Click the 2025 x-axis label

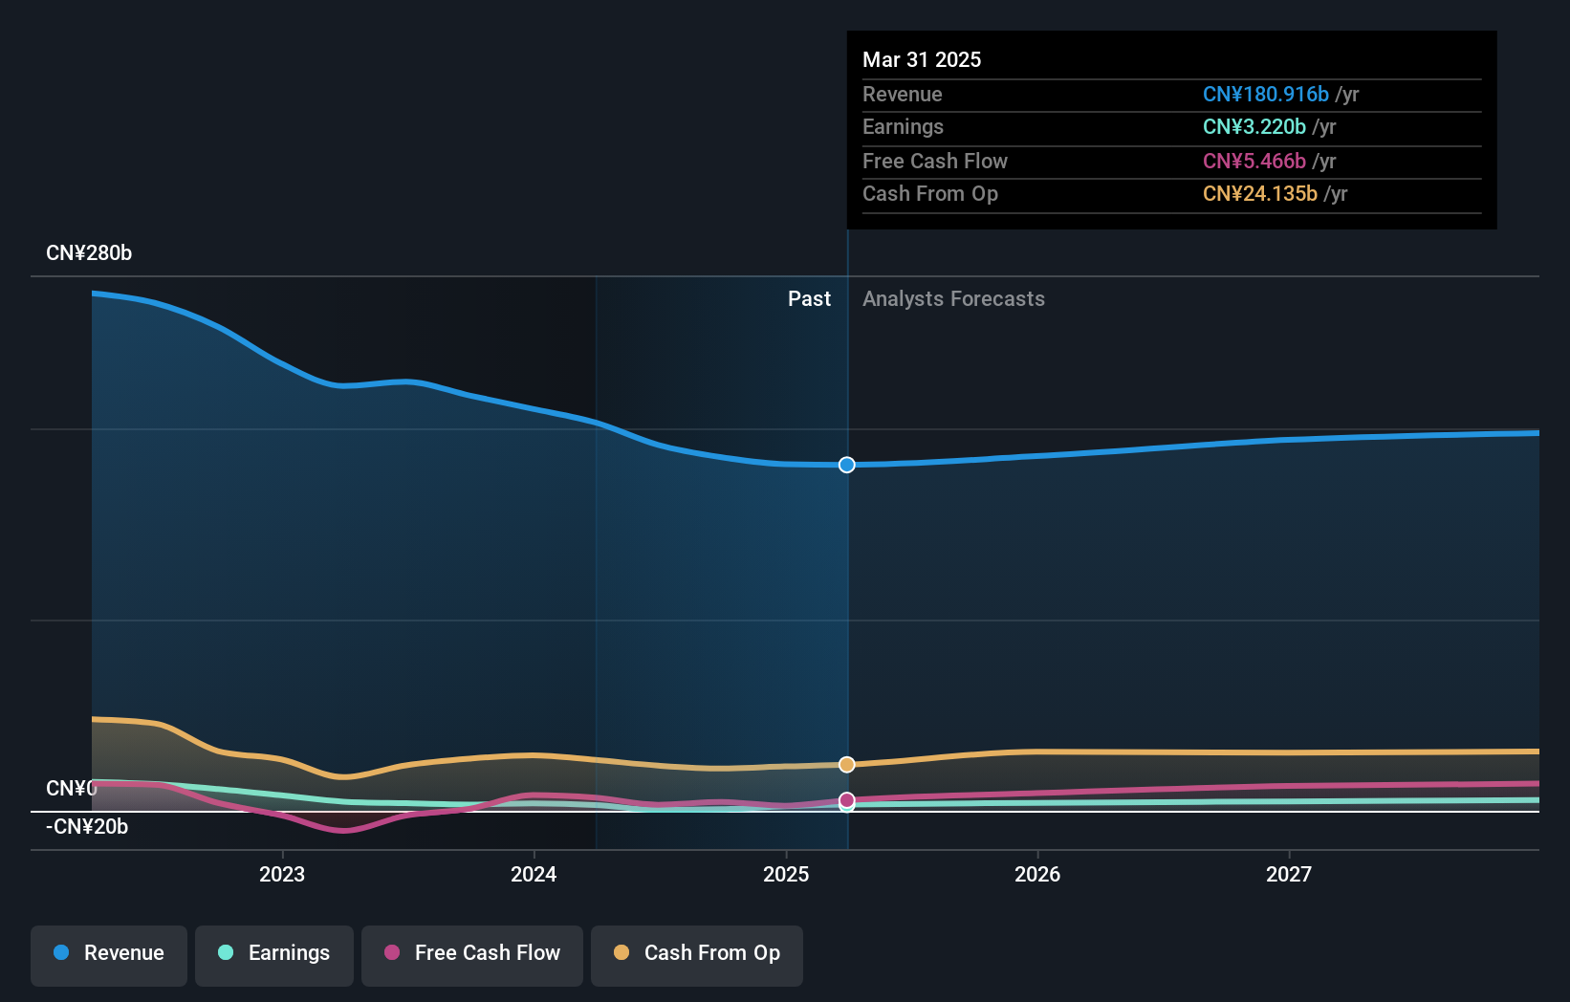(786, 874)
